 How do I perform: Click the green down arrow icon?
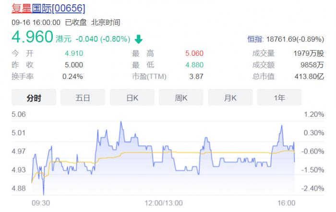(x=138, y=39)
